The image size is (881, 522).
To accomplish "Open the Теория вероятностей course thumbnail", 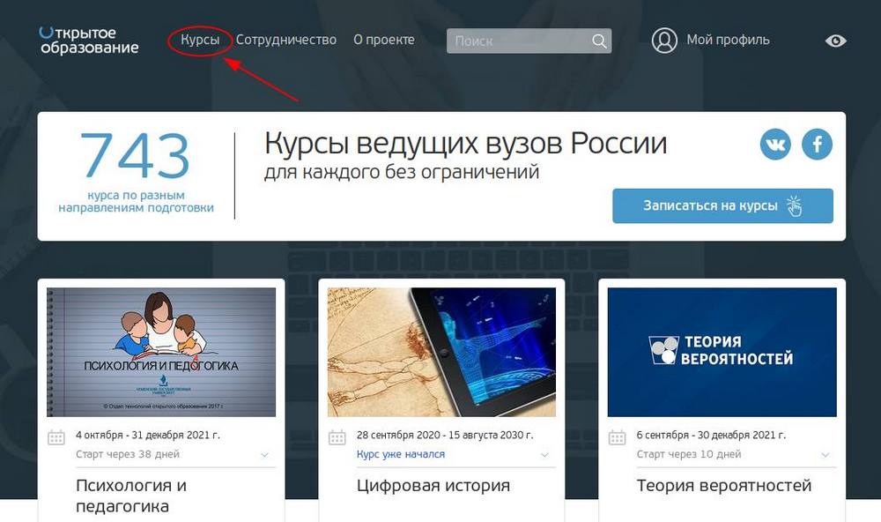I will tap(722, 352).
